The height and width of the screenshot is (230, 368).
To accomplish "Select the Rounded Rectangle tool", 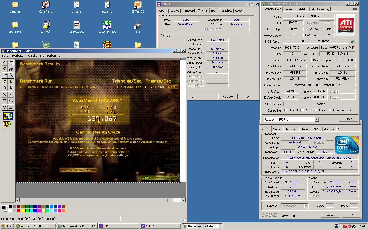I will pos(11,107).
